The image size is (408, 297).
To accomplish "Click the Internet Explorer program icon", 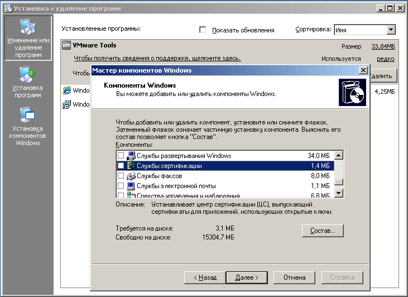I will (66, 90).
